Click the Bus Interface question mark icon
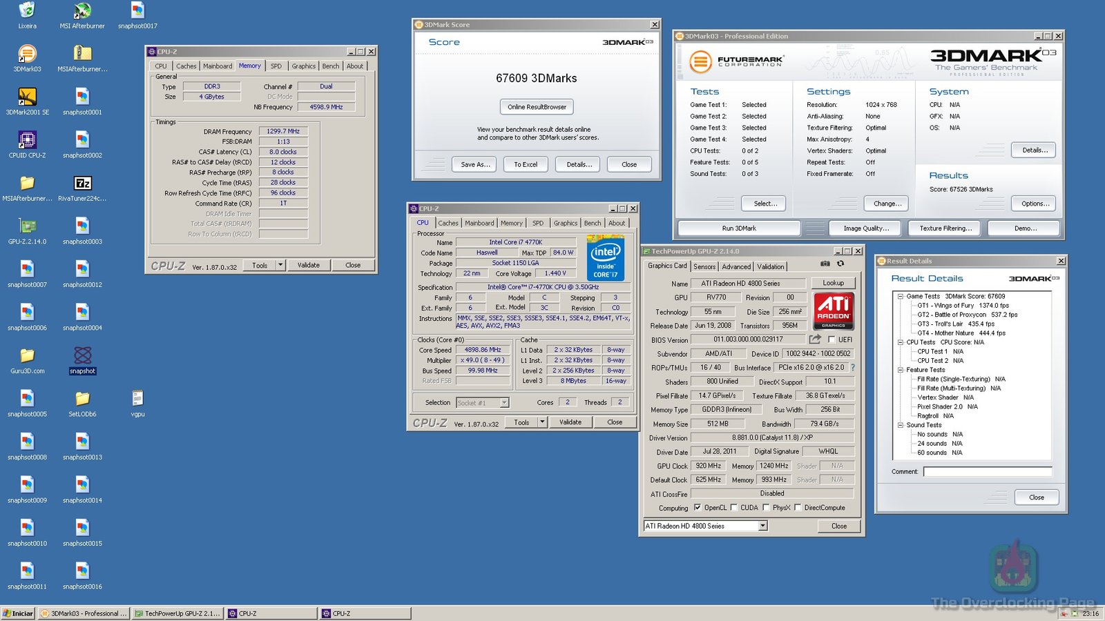The width and height of the screenshot is (1105, 621). [852, 368]
